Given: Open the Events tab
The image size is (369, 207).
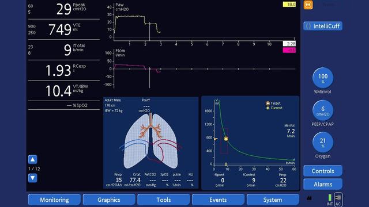Looking at the screenshot, I should [218, 200].
